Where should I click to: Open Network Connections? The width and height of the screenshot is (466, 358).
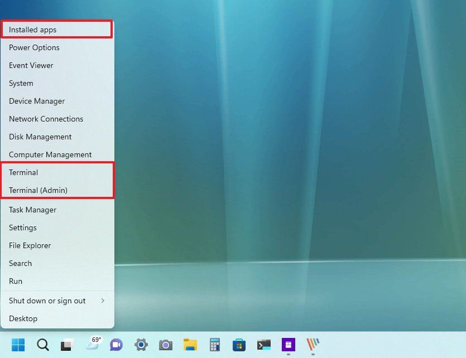[46, 119]
